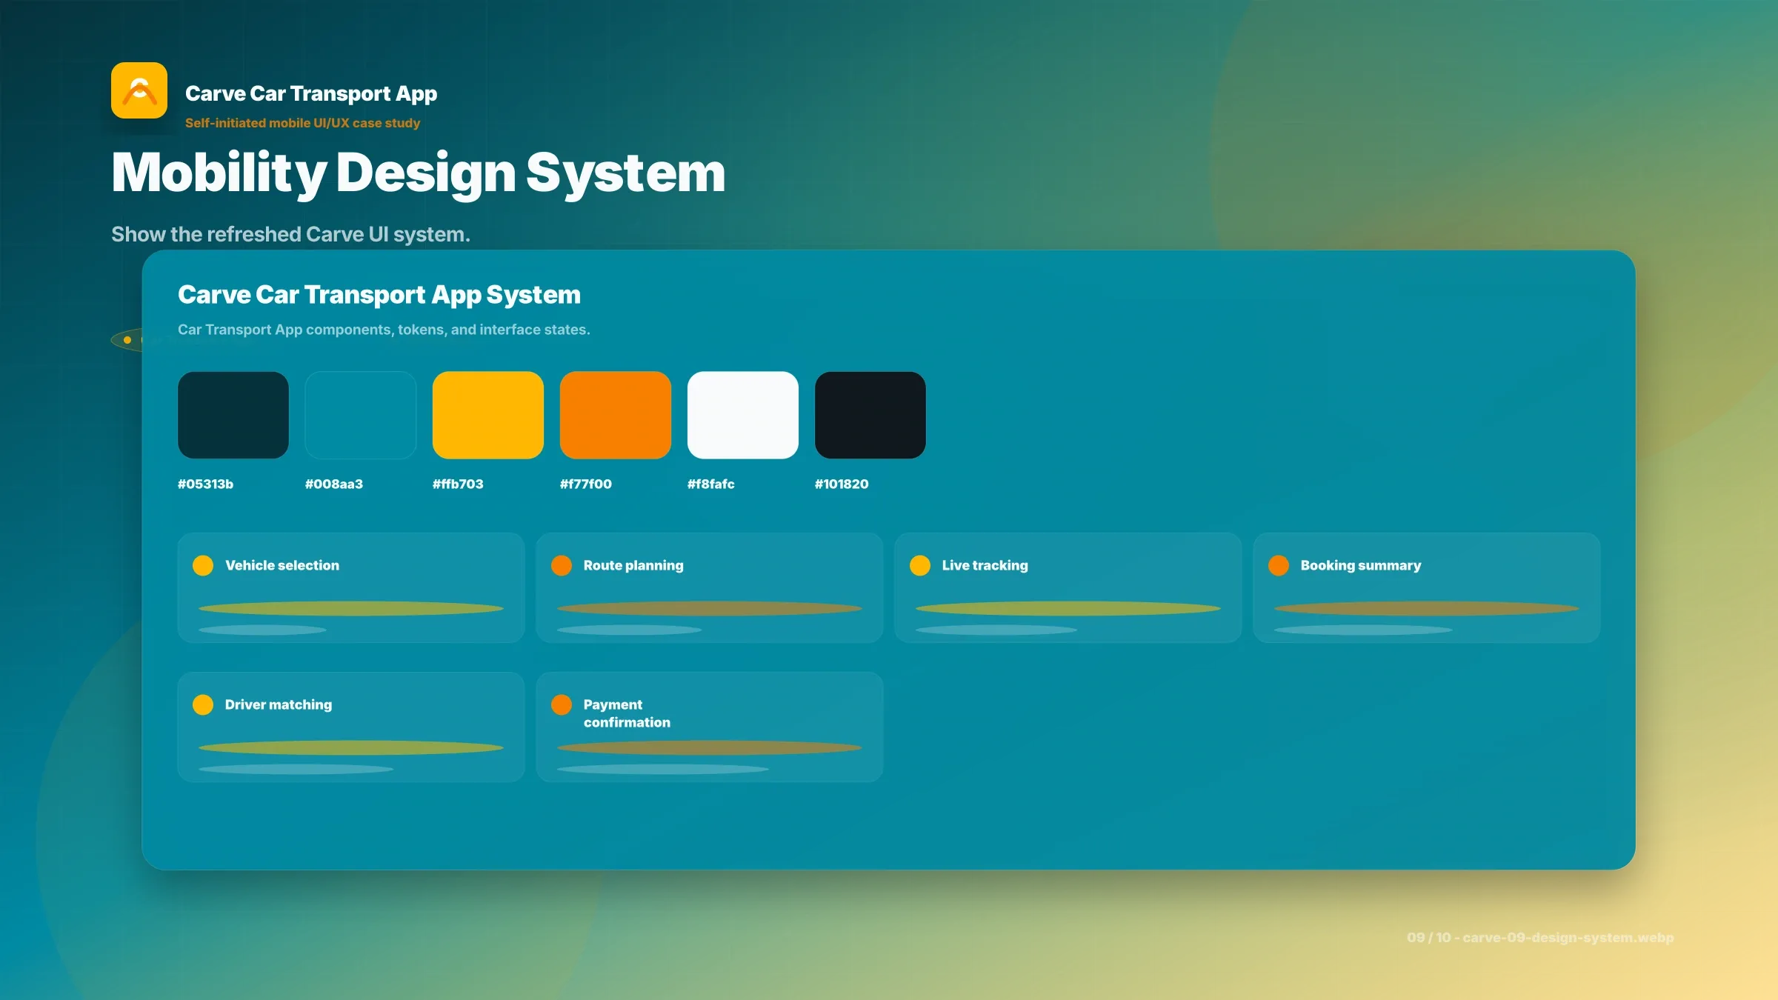Click the #f8fafc hex label
Viewport: 1778px width, 1000px height.
click(x=711, y=484)
